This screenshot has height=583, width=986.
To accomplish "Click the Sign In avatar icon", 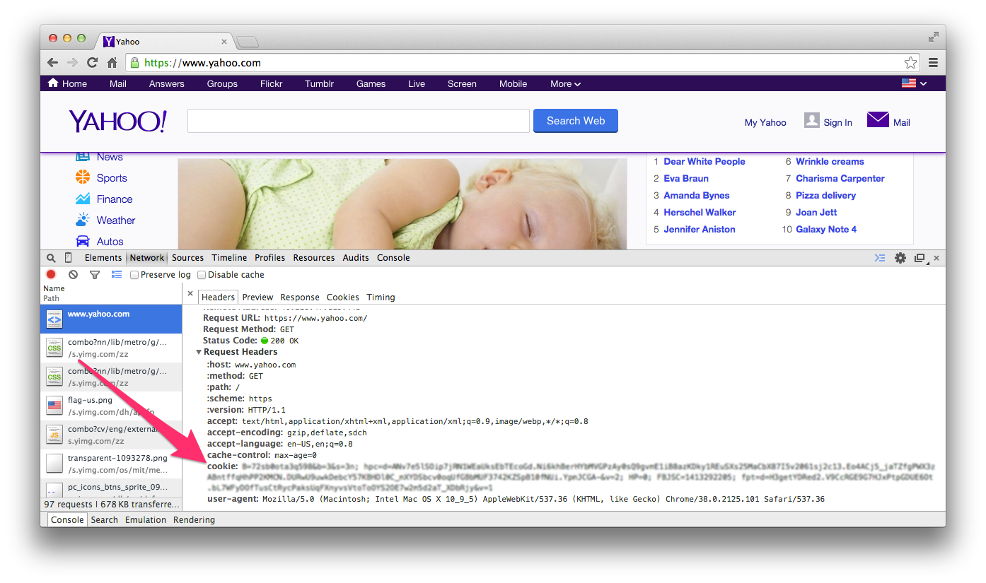I will click(x=811, y=121).
